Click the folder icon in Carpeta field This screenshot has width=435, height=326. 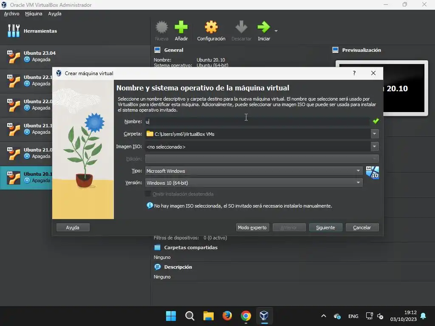point(150,134)
